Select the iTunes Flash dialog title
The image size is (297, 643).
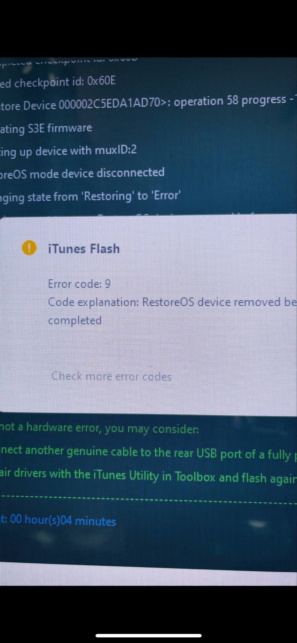84,249
